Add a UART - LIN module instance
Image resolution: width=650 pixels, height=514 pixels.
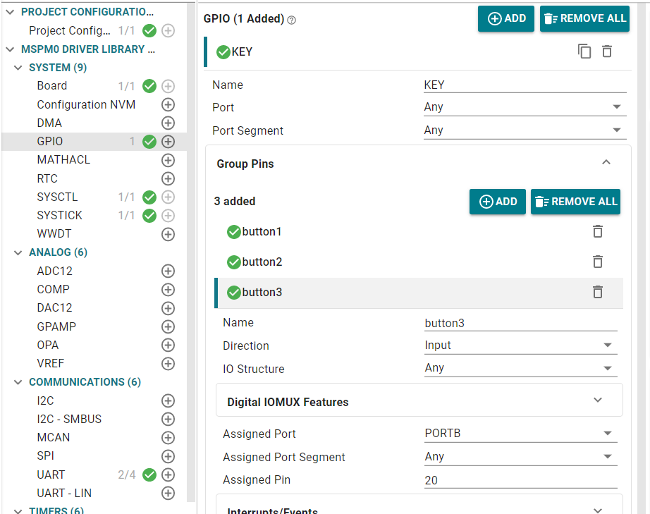[x=168, y=494]
